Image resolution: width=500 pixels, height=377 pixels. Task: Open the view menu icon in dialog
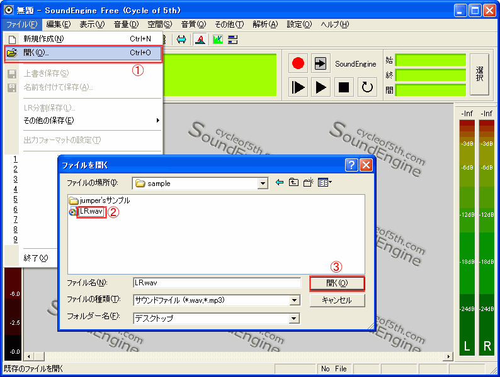click(x=324, y=183)
